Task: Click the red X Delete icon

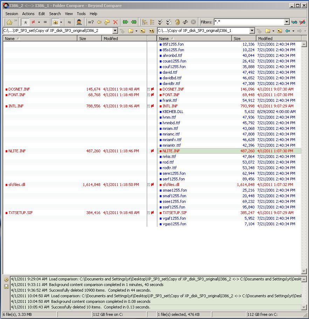Action: tap(115, 22)
